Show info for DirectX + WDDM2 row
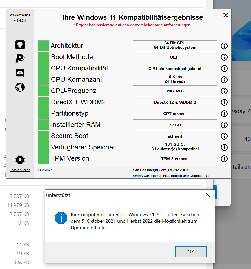The image size is (251, 269). [224, 102]
